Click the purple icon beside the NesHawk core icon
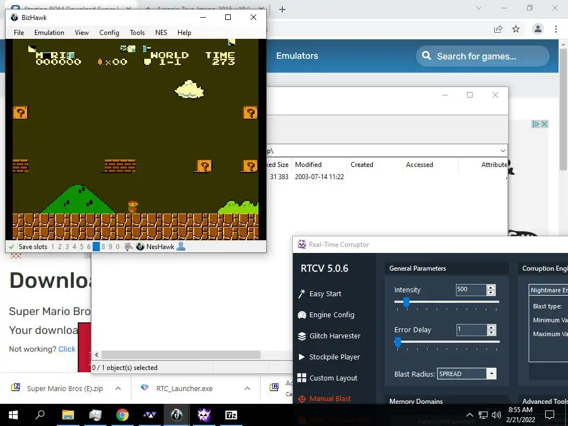Screen dimensions: 568x426 pos(129,247)
